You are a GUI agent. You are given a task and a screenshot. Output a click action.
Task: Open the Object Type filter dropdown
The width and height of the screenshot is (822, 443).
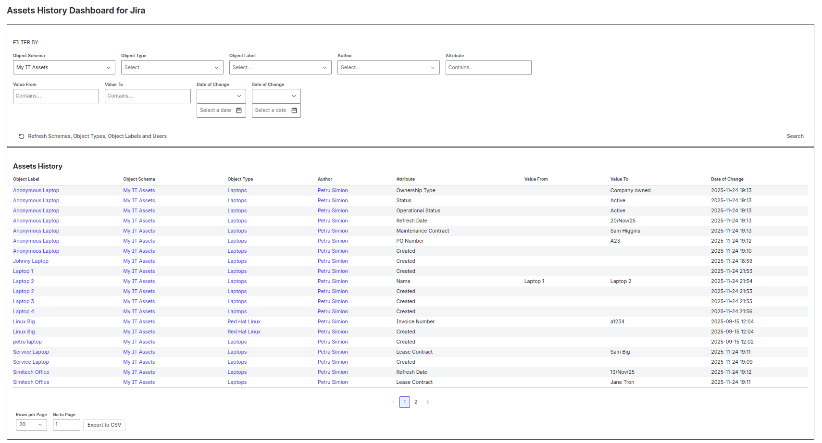pos(172,67)
